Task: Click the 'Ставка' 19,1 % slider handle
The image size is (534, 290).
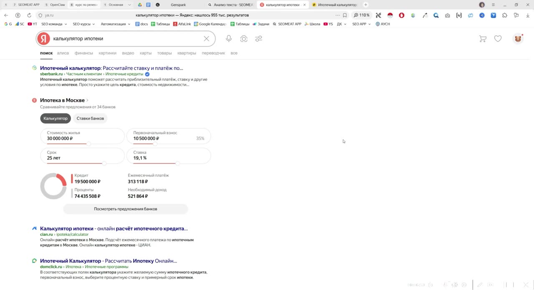Action: tap(178, 163)
